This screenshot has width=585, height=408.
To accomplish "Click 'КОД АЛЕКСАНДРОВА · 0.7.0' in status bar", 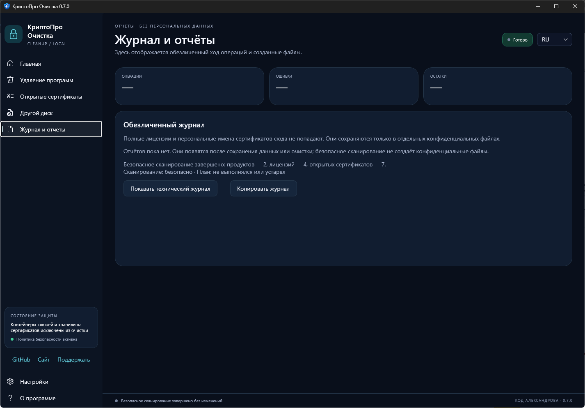I will point(544,401).
